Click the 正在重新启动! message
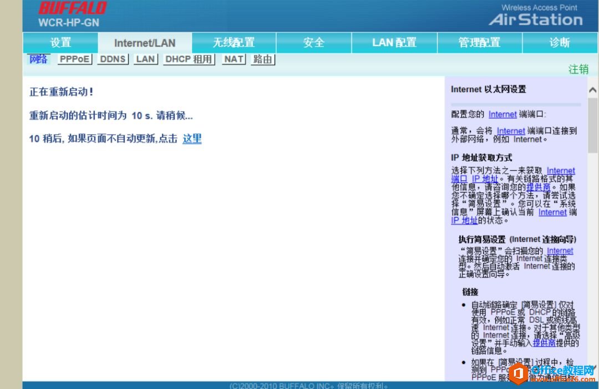This screenshot has height=389, width=599. pyautogui.click(x=61, y=92)
